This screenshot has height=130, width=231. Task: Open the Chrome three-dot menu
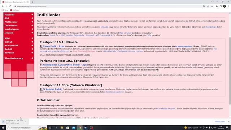228,6
